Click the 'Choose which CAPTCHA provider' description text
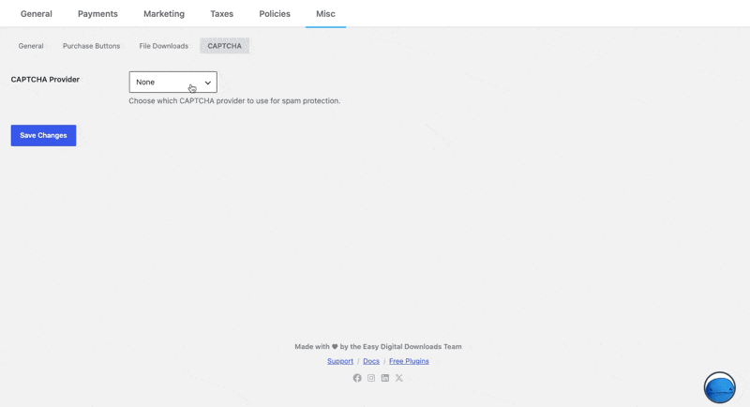The width and height of the screenshot is (750, 407). 234,101
